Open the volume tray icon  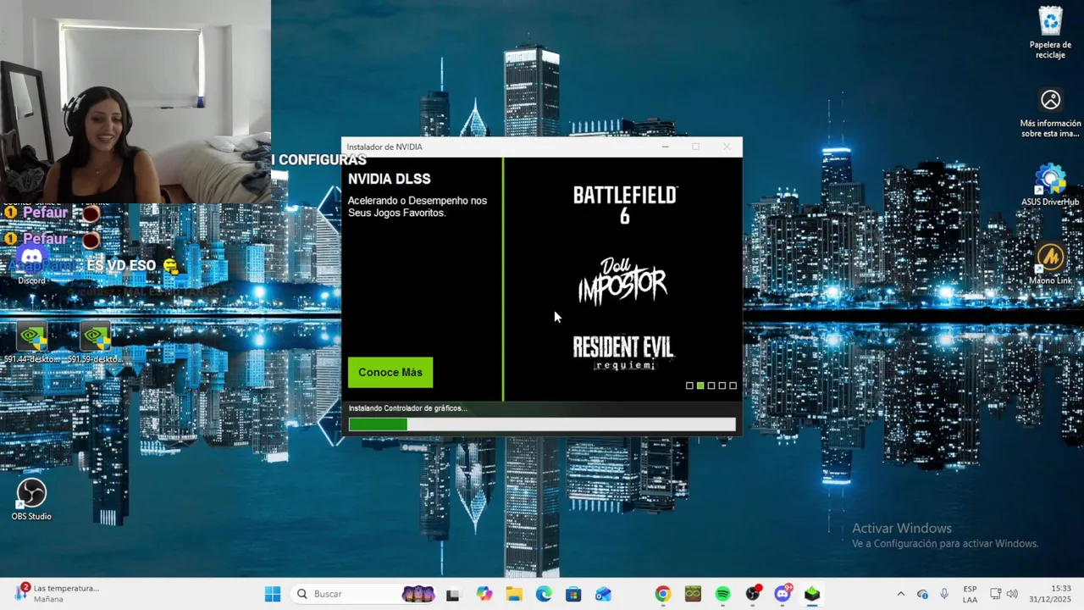[x=1012, y=594]
